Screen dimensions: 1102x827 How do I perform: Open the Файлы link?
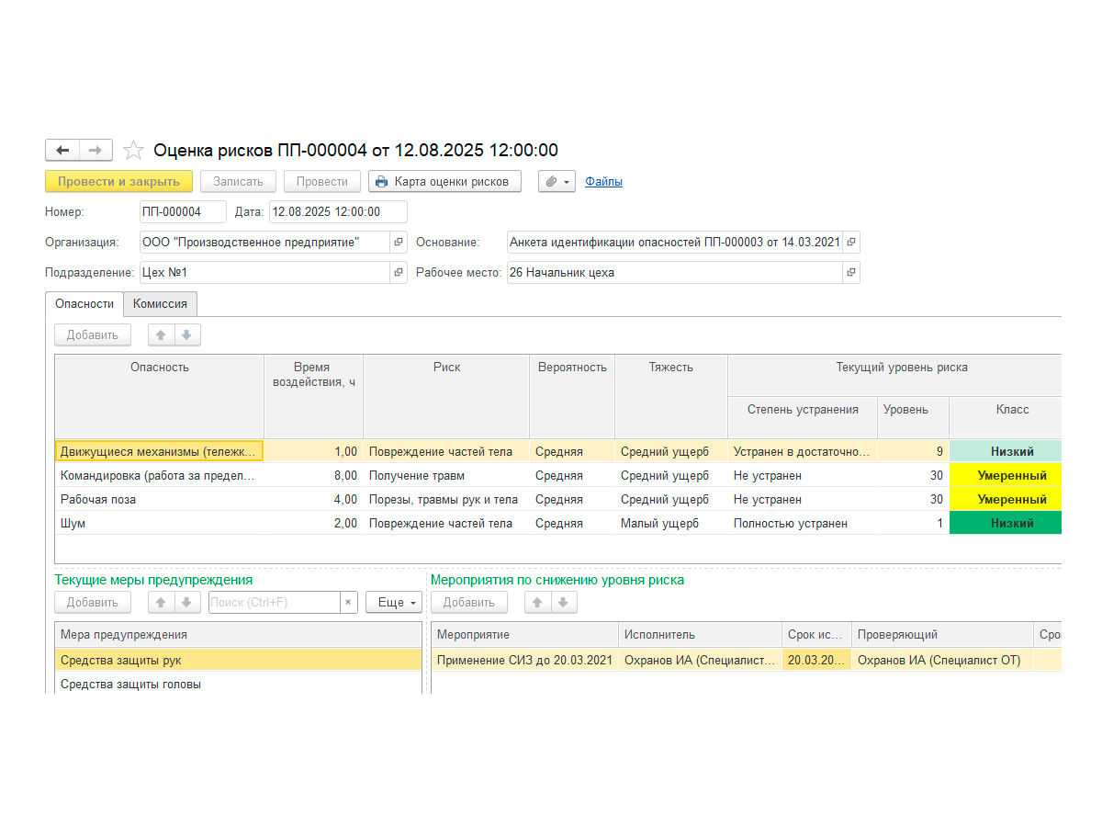(603, 181)
